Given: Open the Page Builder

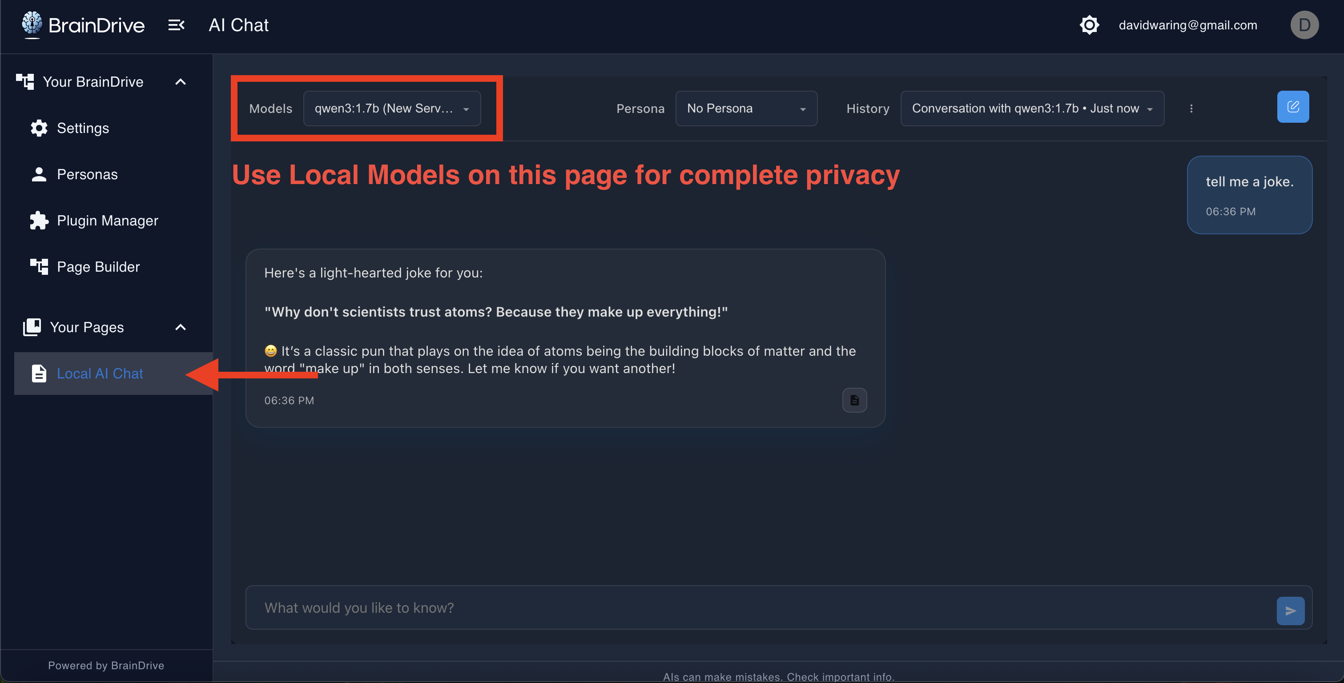Looking at the screenshot, I should 98,267.
